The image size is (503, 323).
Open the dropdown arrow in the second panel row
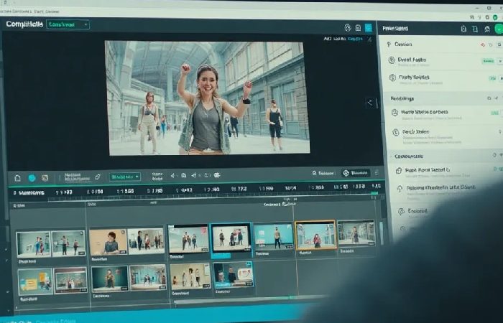coord(500,61)
